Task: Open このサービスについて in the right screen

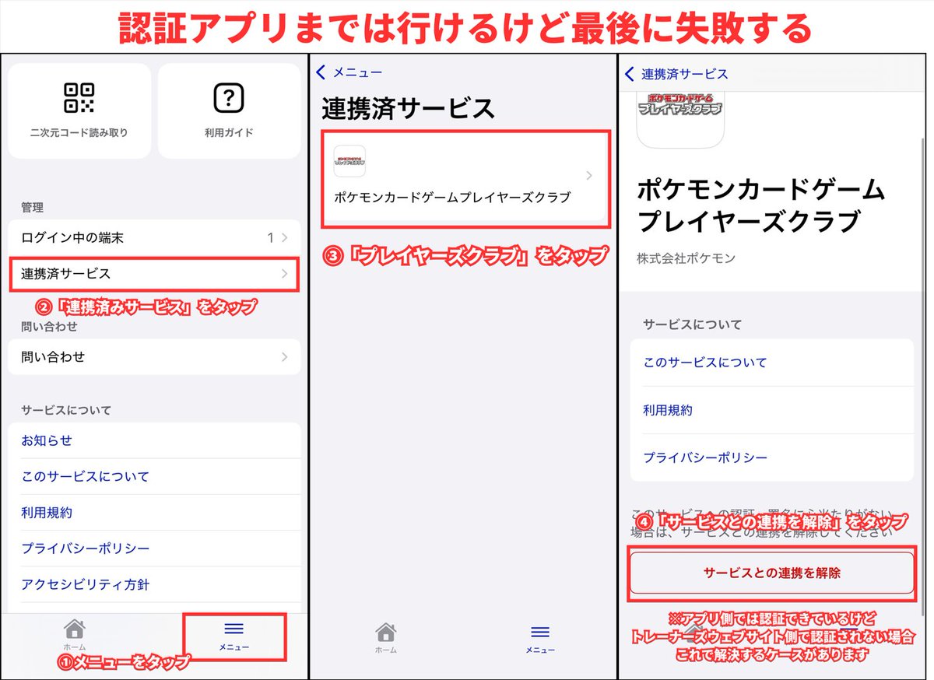Action: (x=705, y=363)
